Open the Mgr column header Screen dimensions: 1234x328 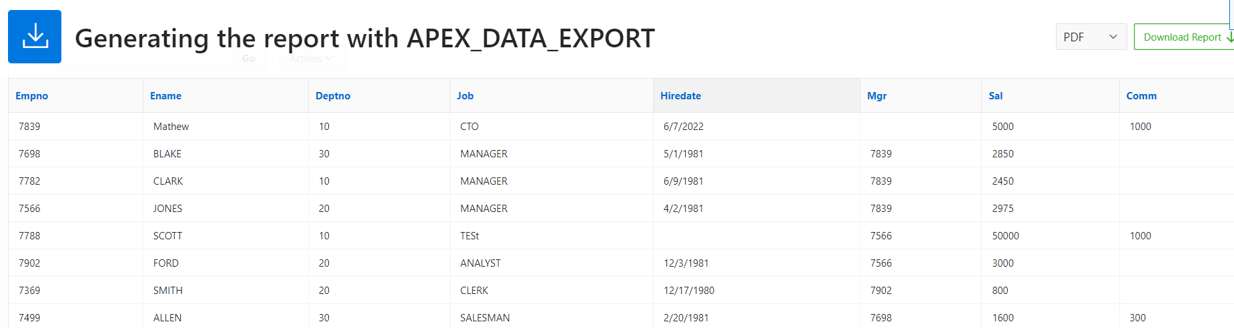coord(876,96)
